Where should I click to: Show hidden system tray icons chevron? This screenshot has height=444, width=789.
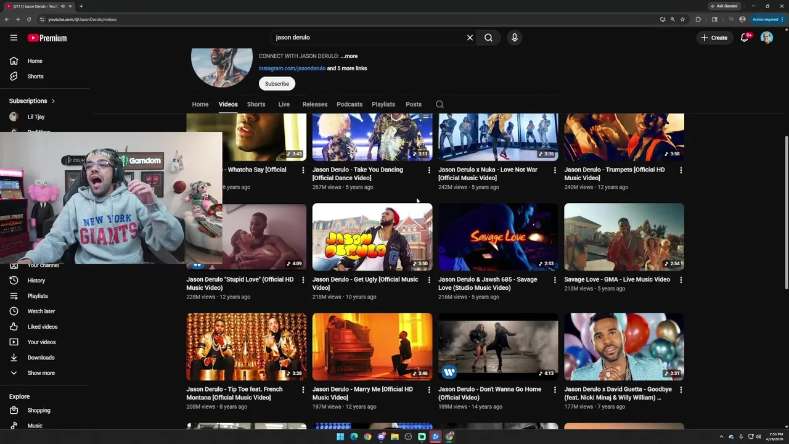point(721,437)
